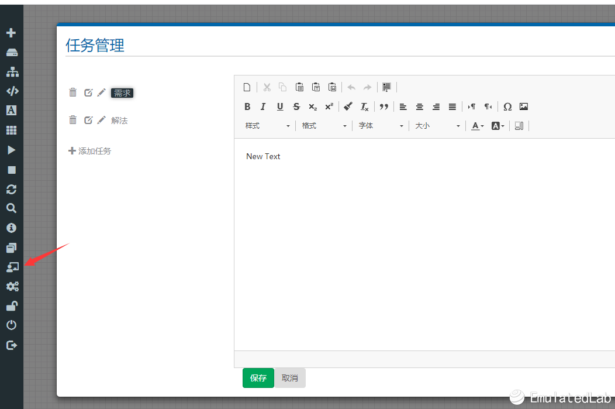Screen dimensions: 615x409
Task: Toggle italic formatting
Action: click(263, 106)
